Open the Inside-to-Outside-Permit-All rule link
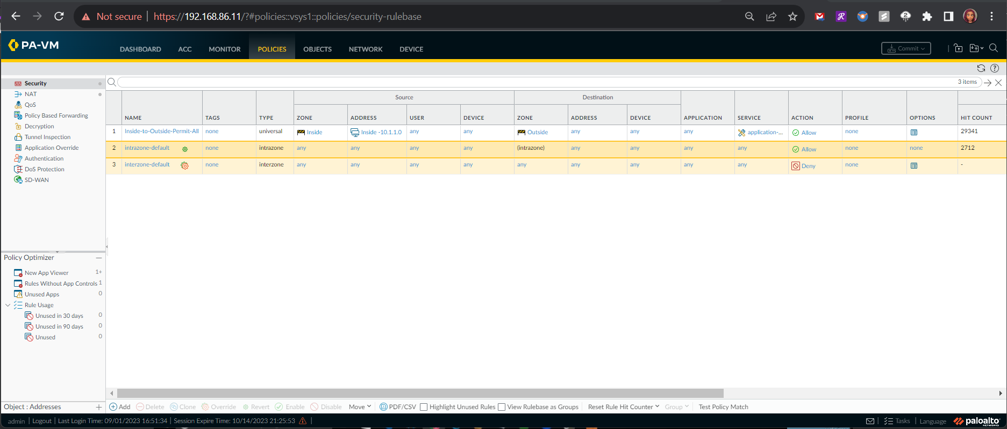 pos(161,131)
